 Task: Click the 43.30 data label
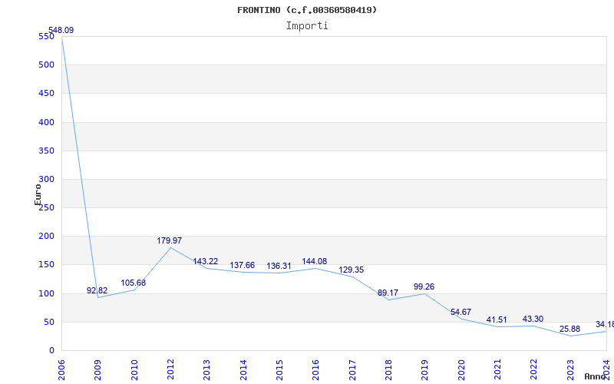click(x=533, y=319)
